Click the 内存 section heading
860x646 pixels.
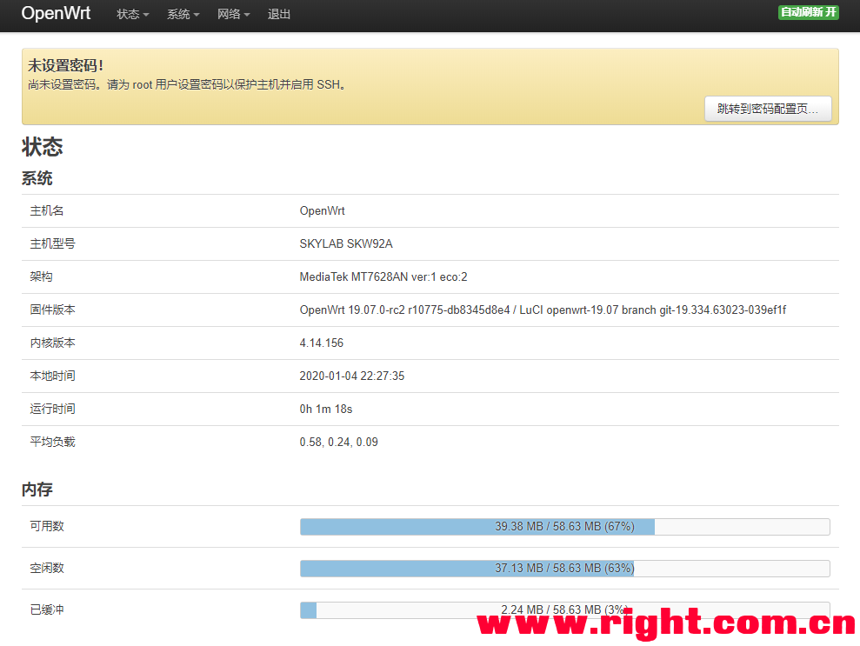click(37, 490)
